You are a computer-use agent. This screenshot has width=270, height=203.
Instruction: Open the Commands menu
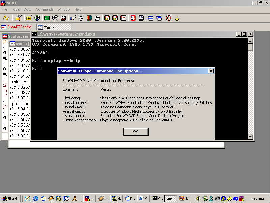click(45, 9)
